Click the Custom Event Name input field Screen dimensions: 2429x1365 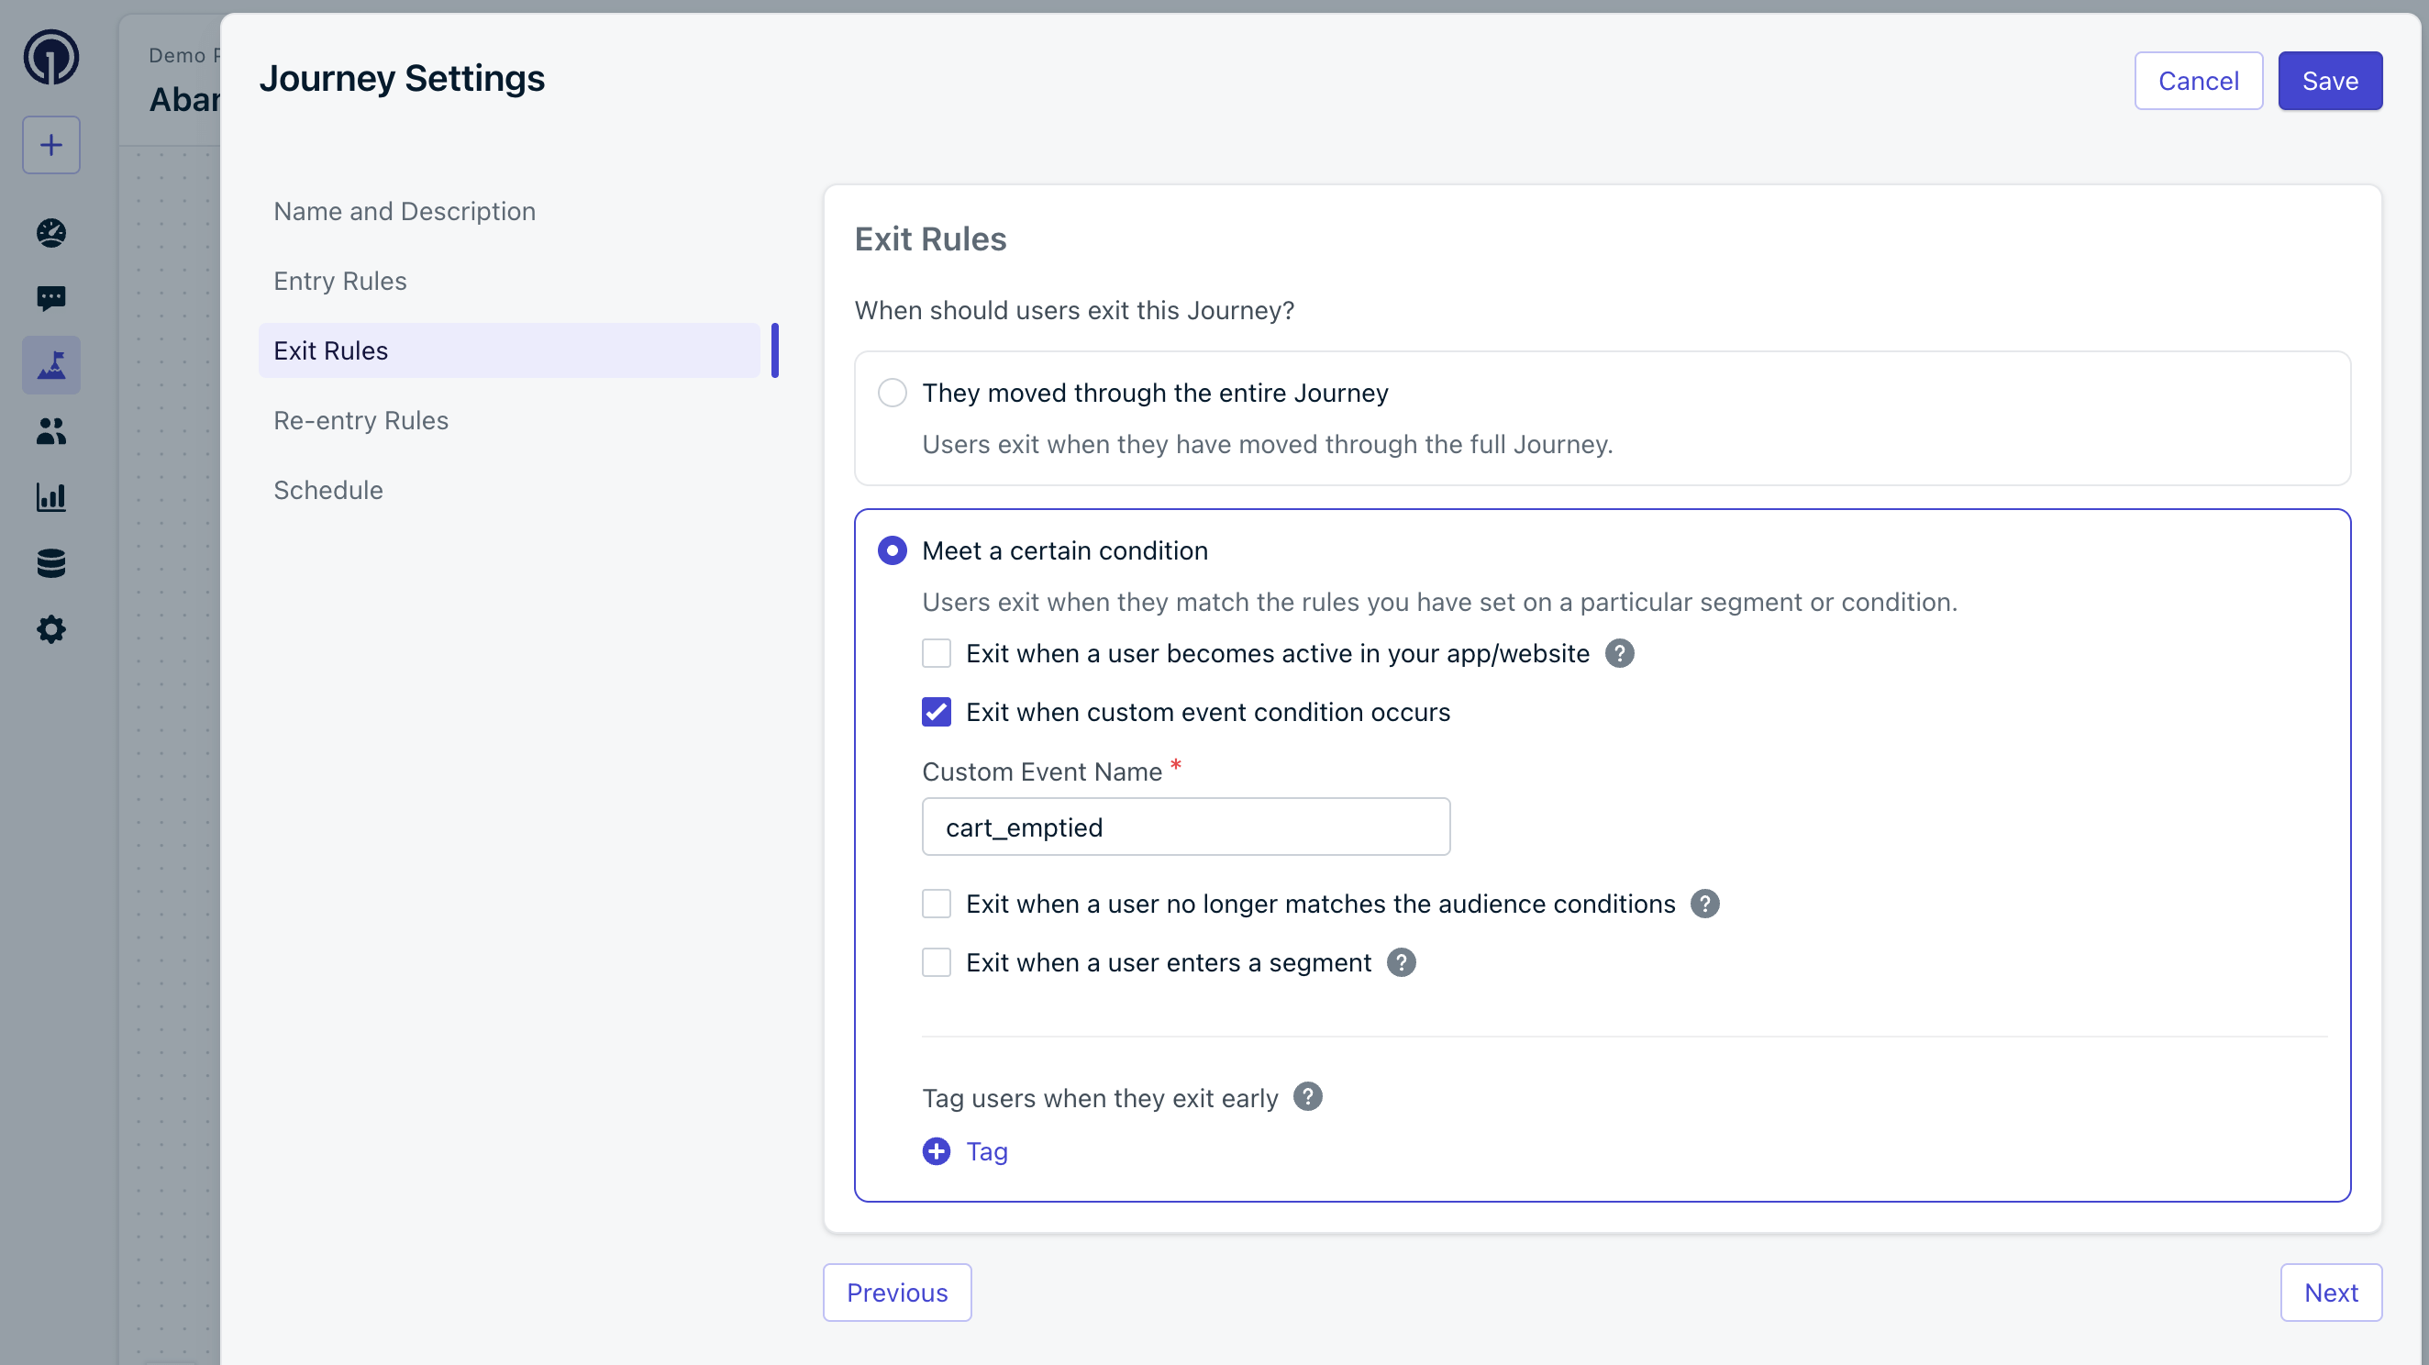coord(1185,827)
